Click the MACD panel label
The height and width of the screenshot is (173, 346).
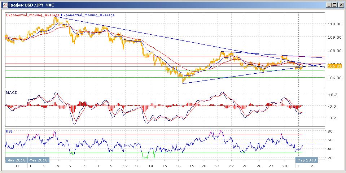12,93
